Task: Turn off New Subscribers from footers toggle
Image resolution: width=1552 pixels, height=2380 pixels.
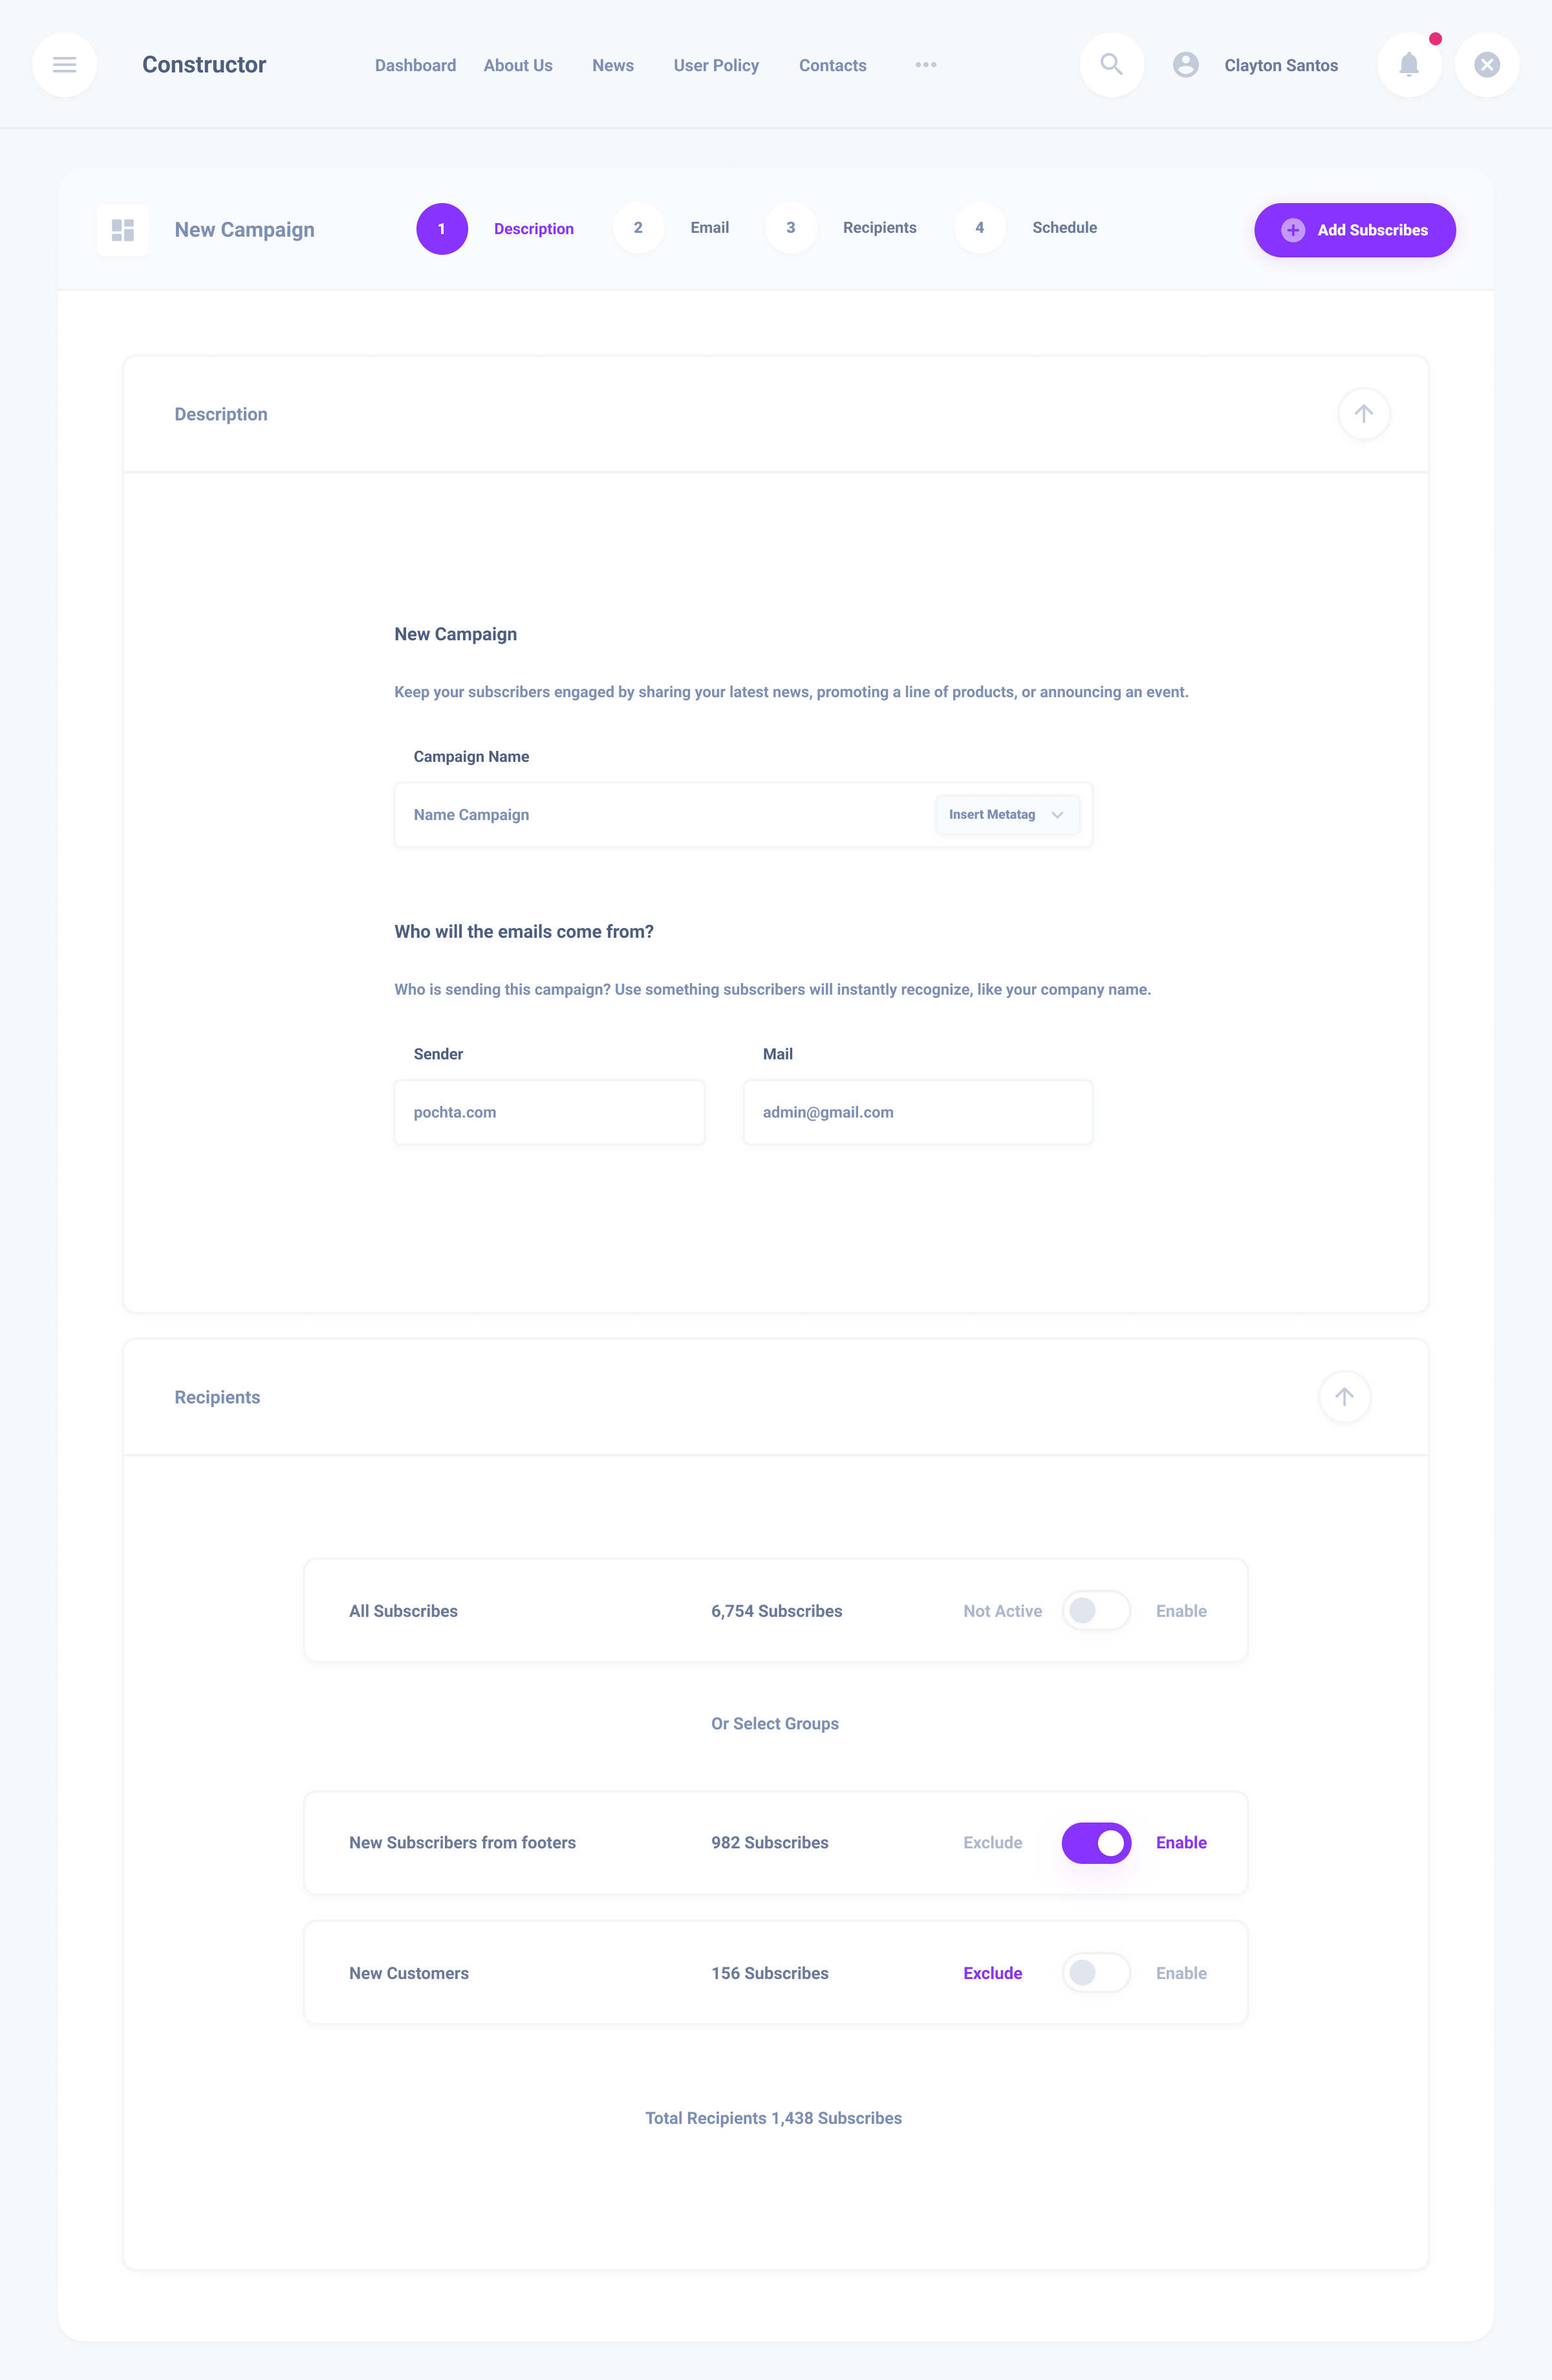Action: tap(1096, 1843)
